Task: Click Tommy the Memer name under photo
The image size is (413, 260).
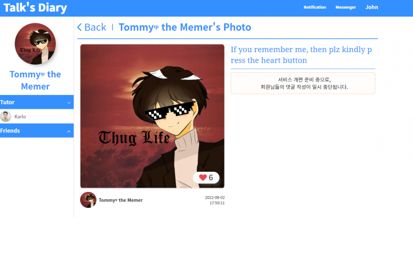Action: pos(121,200)
